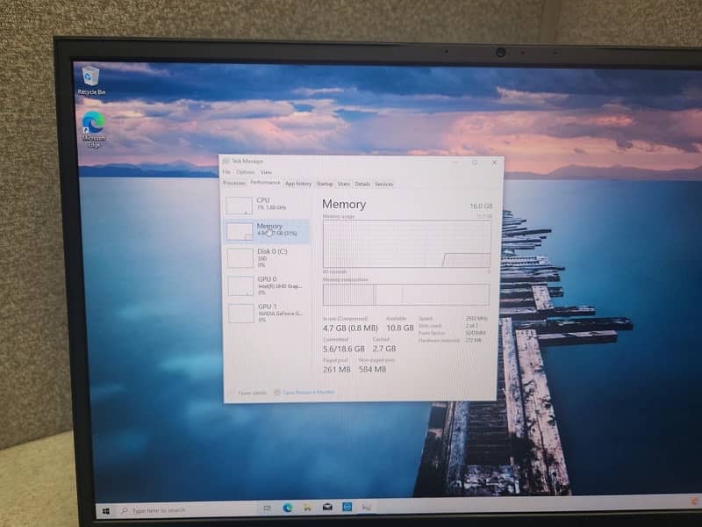This screenshot has height=527, width=702.
Task: Open the Windows Start menu
Action: tap(106, 509)
